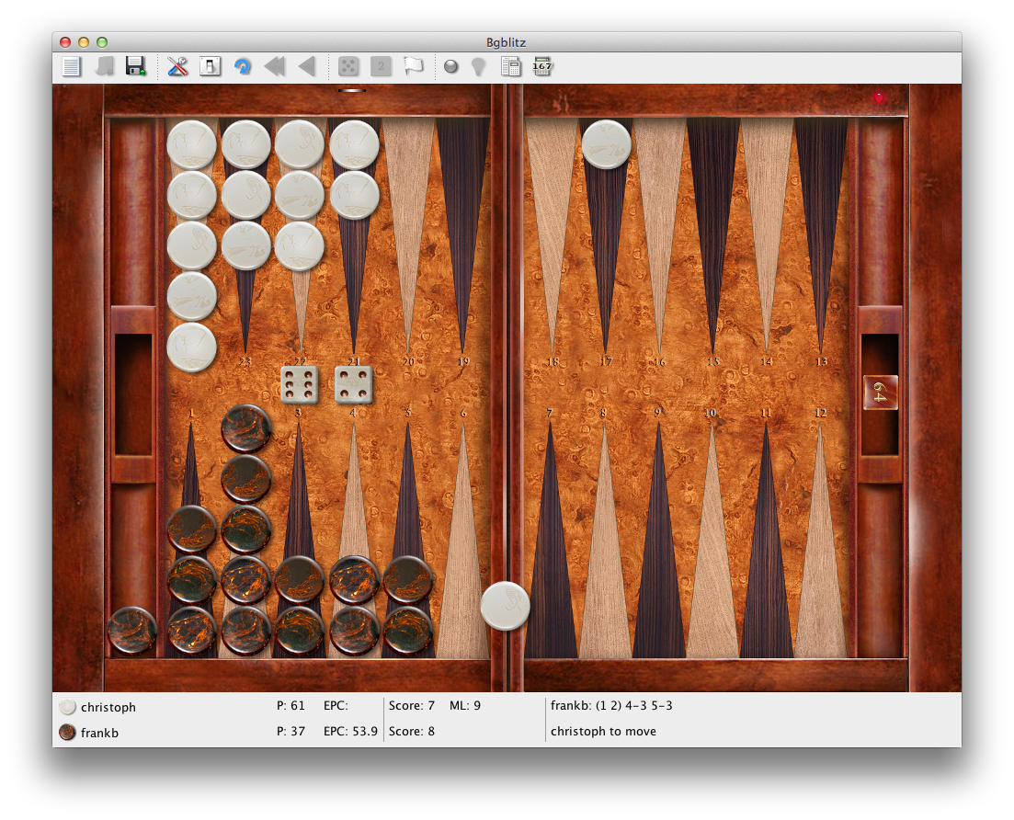The image size is (1014, 820).
Task: Click the double left arrow rewind icon
Action: point(274,66)
